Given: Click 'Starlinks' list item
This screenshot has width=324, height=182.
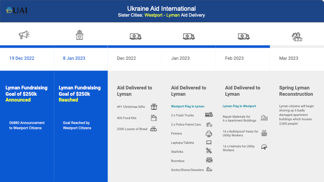Looking at the screenshot, I should pos(177,152).
